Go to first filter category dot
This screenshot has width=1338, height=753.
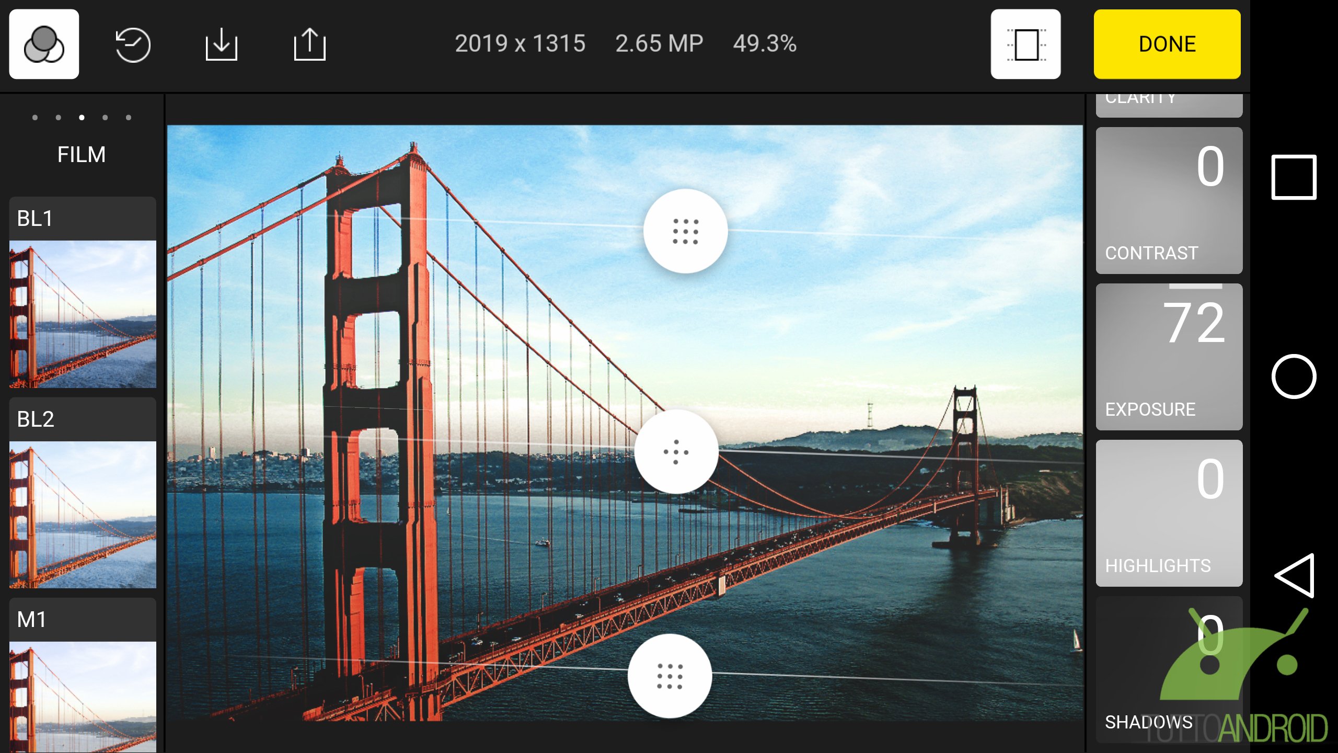(35, 117)
